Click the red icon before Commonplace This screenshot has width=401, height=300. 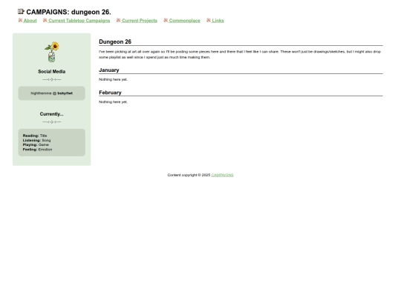tap(166, 20)
